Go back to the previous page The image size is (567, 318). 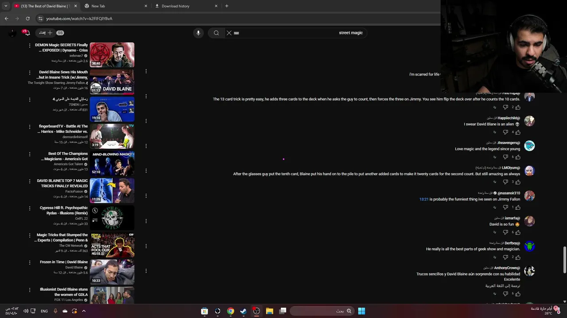pyautogui.click(x=6, y=19)
